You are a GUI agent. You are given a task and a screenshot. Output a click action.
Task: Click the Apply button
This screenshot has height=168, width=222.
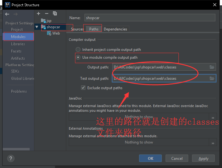coord(203,158)
